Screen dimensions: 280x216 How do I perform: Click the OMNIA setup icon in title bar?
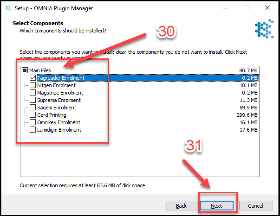pyautogui.click(x=8, y=8)
